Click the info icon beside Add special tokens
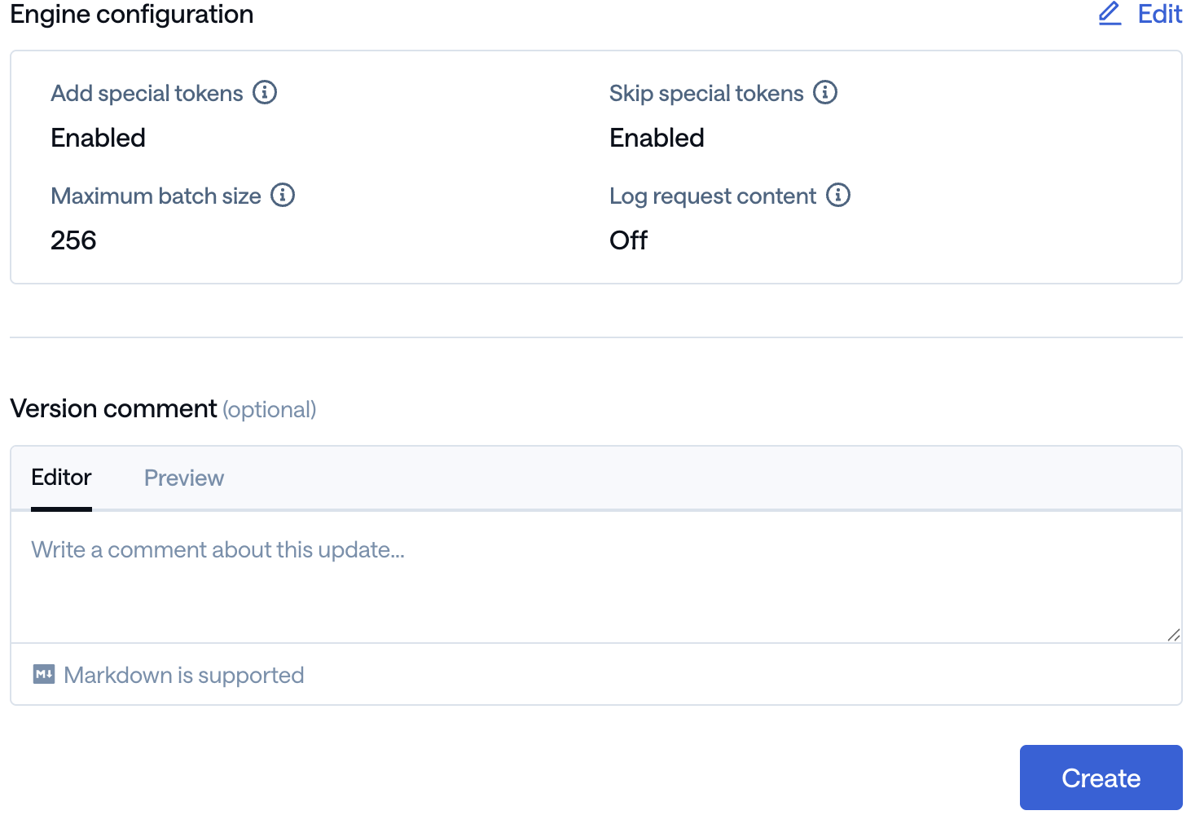This screenshot has width=1191, height=815. (265, 93)
